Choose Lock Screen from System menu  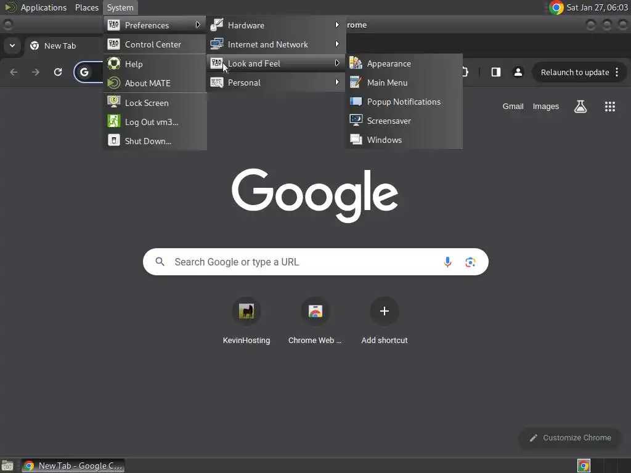pyautogui.click(x=155, y=103)
